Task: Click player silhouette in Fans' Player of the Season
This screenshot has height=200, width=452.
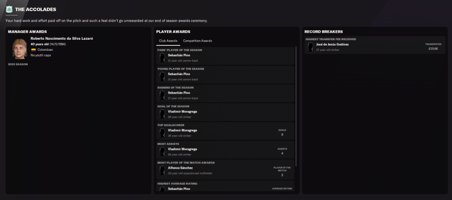Action: (x=162, y=58)
